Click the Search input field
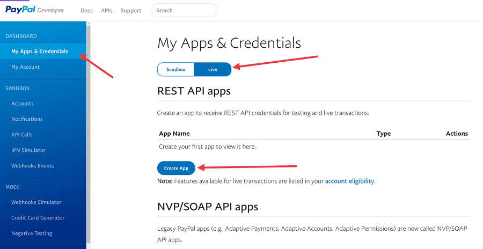 (184, 10)
